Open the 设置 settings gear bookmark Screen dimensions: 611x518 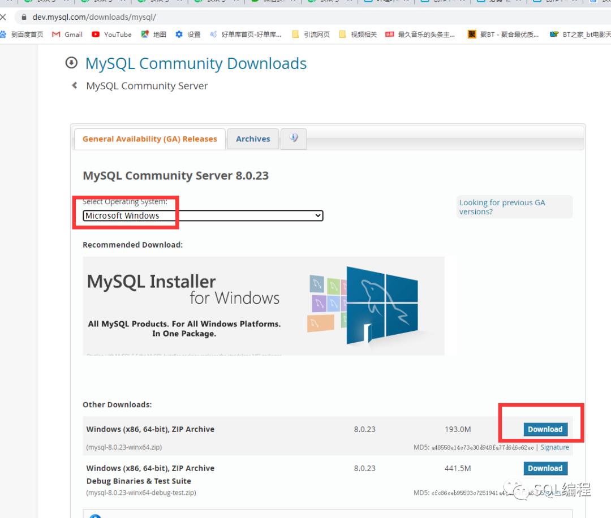[x=188, y=34]
